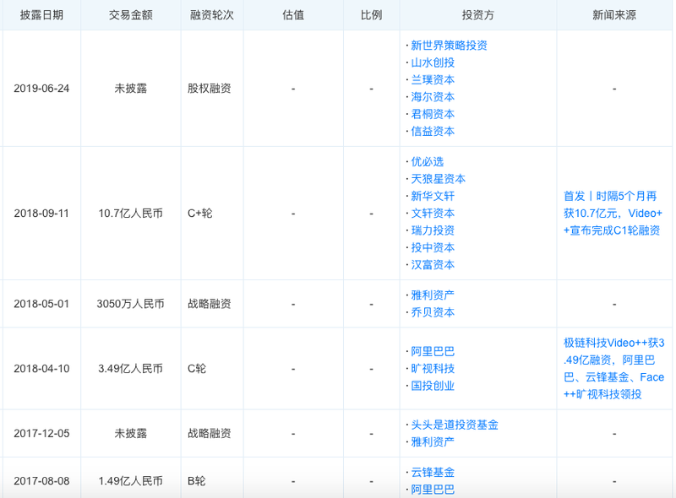View the 投中资本 investor page
This screenshot has height=498, width=676.
click(x=433, y=247)
